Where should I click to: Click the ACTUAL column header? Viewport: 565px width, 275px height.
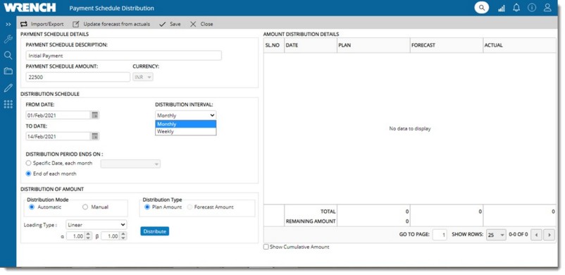pyautogui.click(x=520, y=45)
